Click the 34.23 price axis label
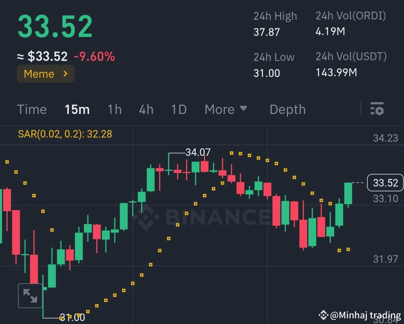Image resolution: width=404 pixels, height=324 pixels. pyautogui.click(x=385, y=138)
